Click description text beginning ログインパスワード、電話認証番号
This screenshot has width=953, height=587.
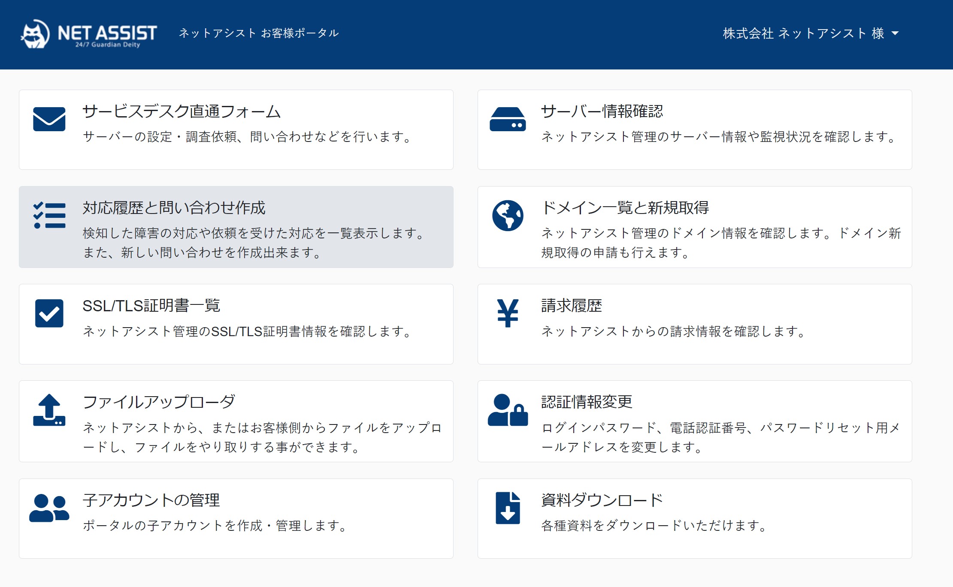721,437
